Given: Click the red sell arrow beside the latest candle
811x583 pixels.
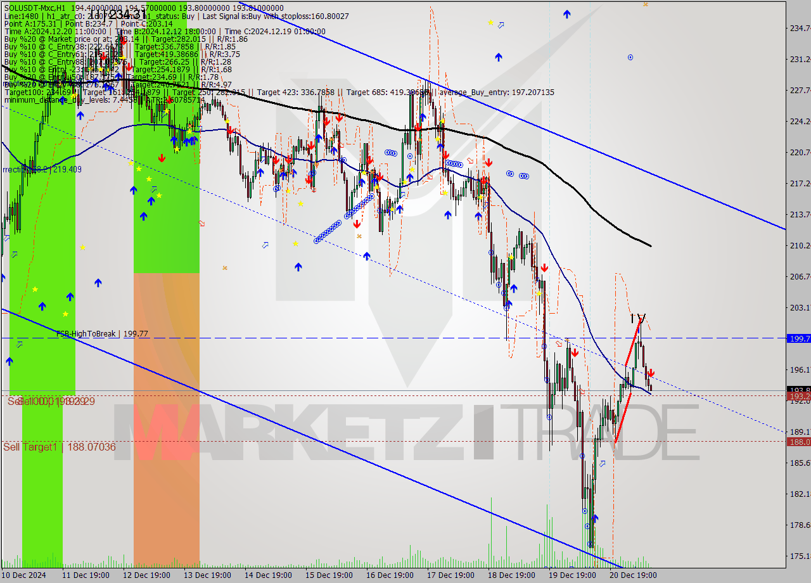Looking at the screenshot, I should (651, 374).
